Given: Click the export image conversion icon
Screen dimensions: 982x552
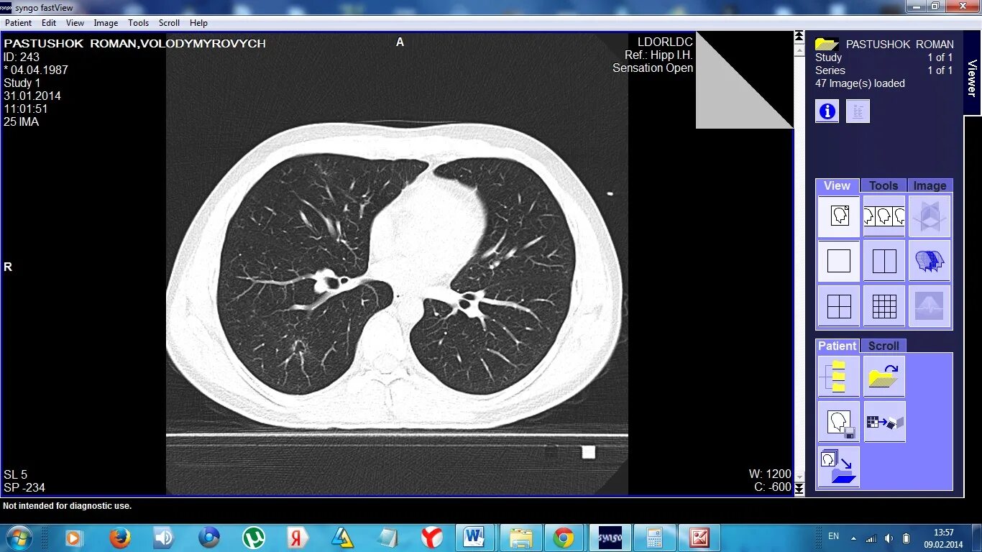Looking at the screenshot, I should tap(884, 421).
